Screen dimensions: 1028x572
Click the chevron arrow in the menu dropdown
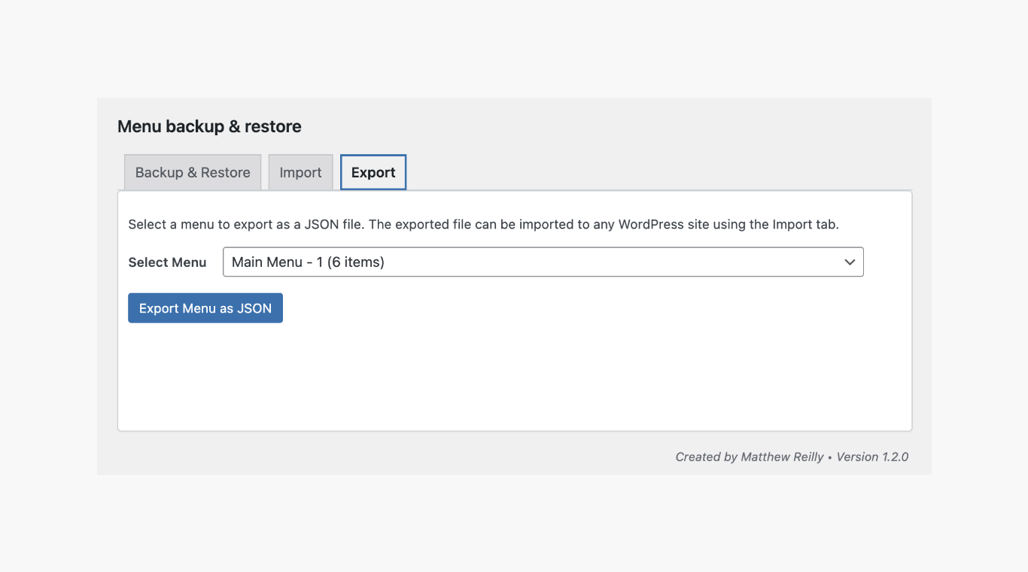coord(850,262)
